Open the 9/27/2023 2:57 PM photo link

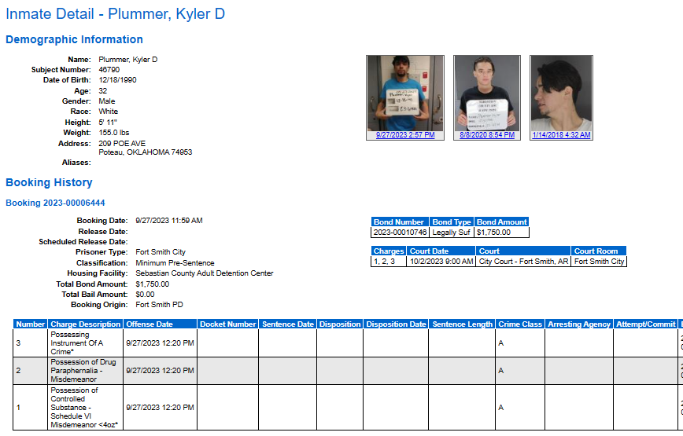click(405, 135)
